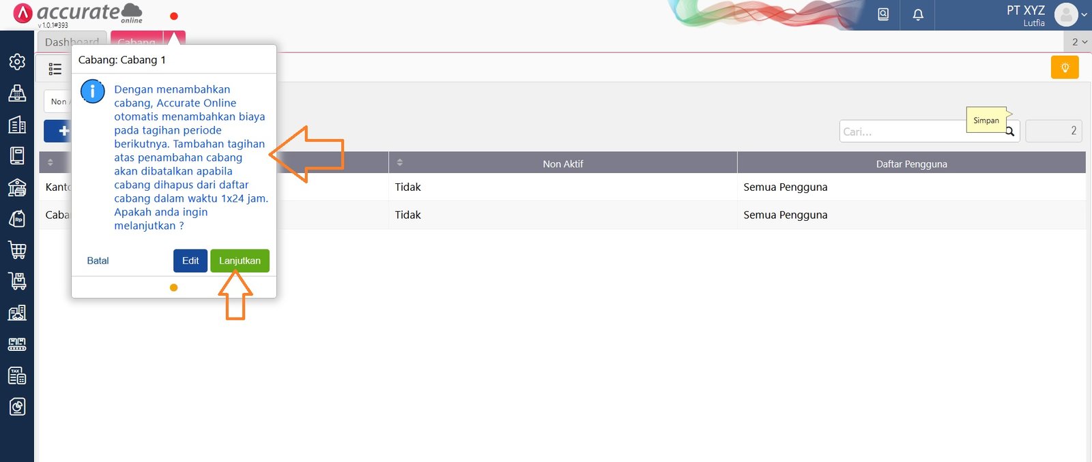
Task: Open the tax calculator icon
Action: (17, 375)
